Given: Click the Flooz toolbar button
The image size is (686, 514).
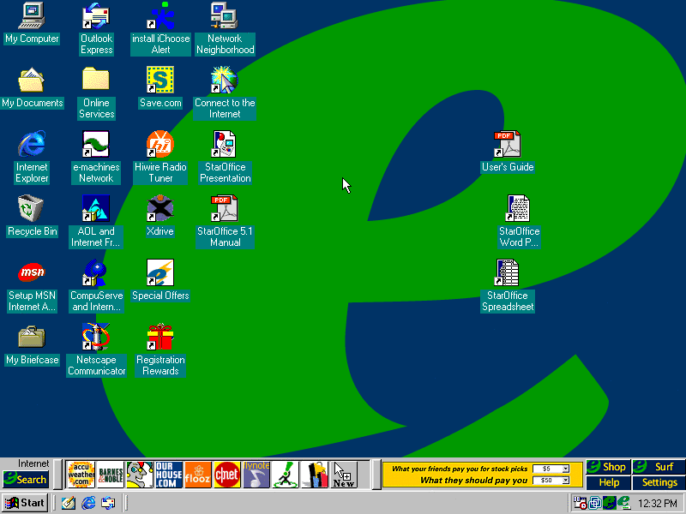Looking at the screenshot, I should click(197, 475).
